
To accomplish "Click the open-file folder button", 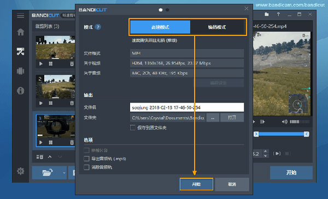I will 47,173.
